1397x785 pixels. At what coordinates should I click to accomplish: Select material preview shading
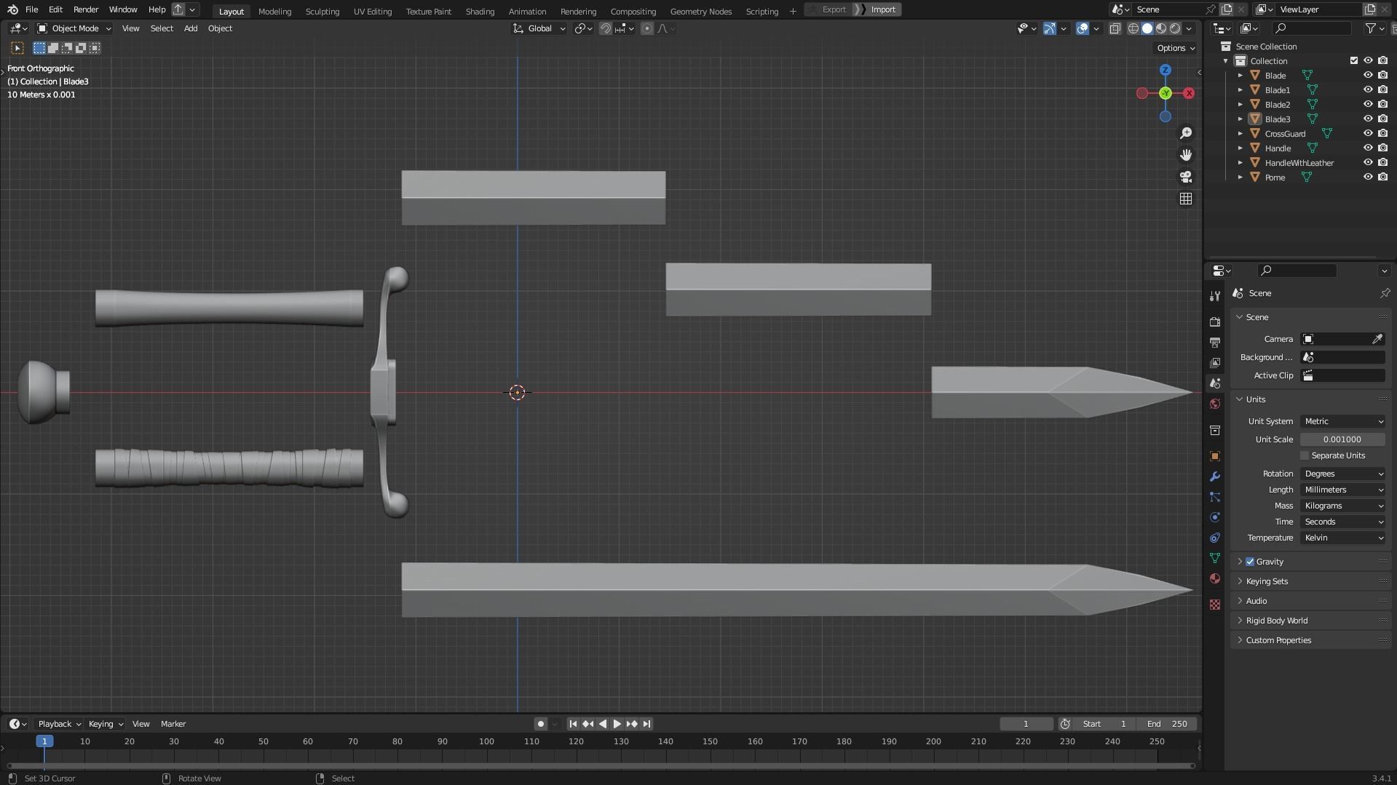[1161, 28]
